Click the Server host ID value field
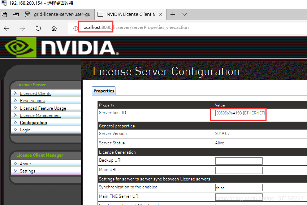This screenshot has width=307, height=205. tap(261, 113)
